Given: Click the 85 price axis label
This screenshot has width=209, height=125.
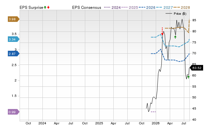Looking at the screenshot, I should coord(194,20).
